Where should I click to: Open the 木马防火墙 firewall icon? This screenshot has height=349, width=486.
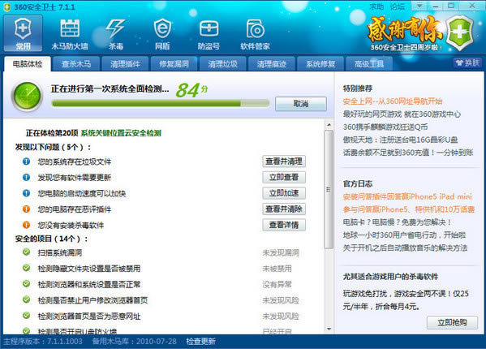[70, 34]
